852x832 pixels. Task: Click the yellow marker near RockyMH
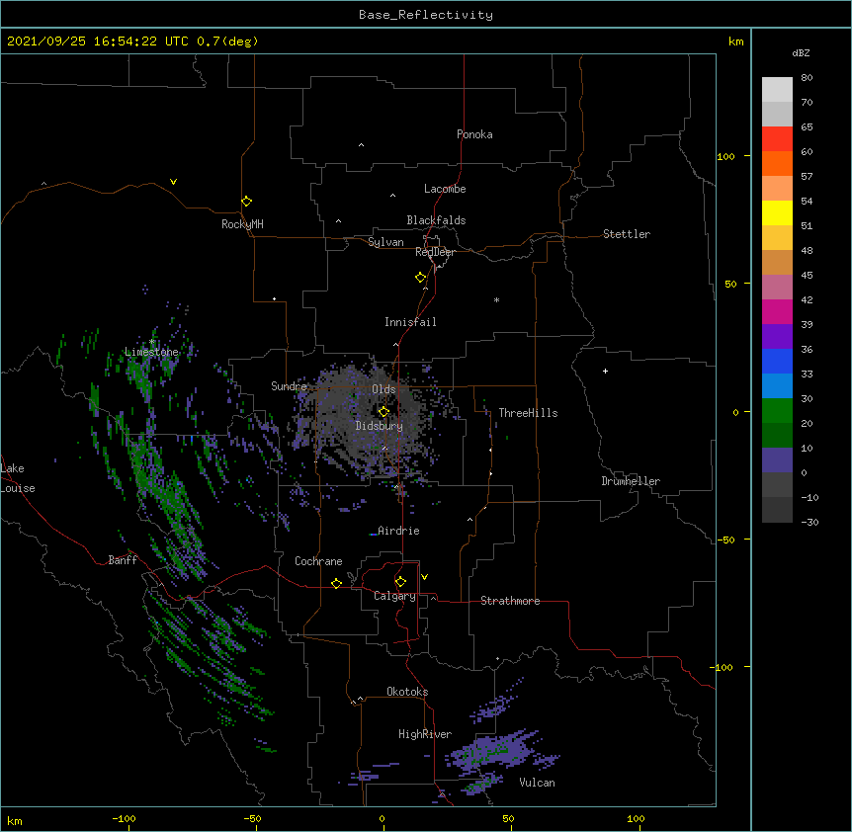(246, 202)
